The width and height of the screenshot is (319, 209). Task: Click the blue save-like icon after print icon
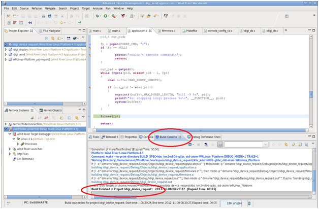(x=49, y=16)
